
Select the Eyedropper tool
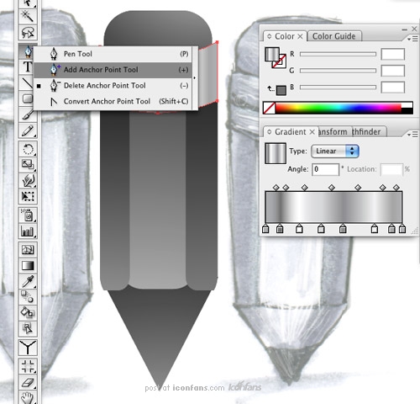28,281
